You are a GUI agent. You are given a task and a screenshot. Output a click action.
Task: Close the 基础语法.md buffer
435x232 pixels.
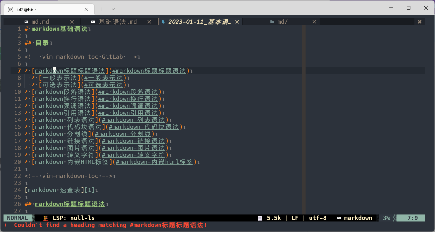(149, 22)
